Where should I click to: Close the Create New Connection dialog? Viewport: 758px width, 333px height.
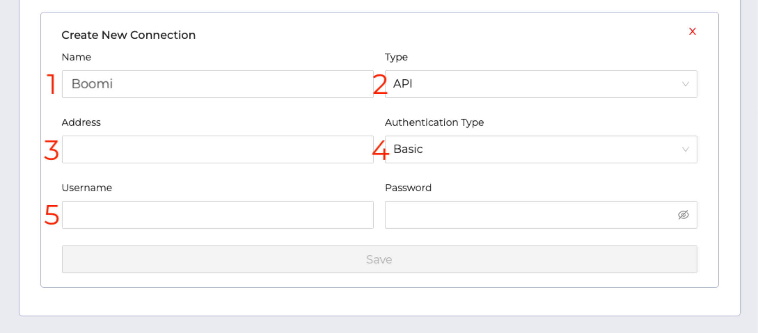(x=692, y=31)
